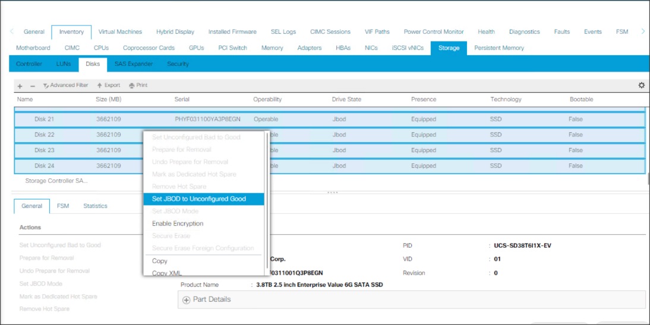The height and width of the screenshot is (325, 650).
Task: Sort by the Technology column header
Action: pos(506,99)
